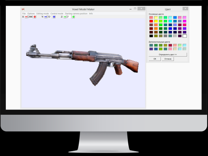
Task: Maximize the Voxel Model Maker window
Action: tap(135, 9)
